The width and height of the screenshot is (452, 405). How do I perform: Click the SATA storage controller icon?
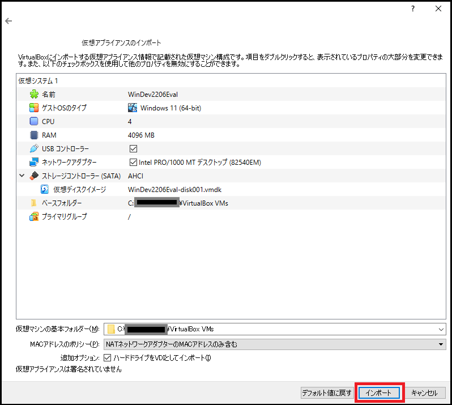pyautogui.click(x=34, y=176)
